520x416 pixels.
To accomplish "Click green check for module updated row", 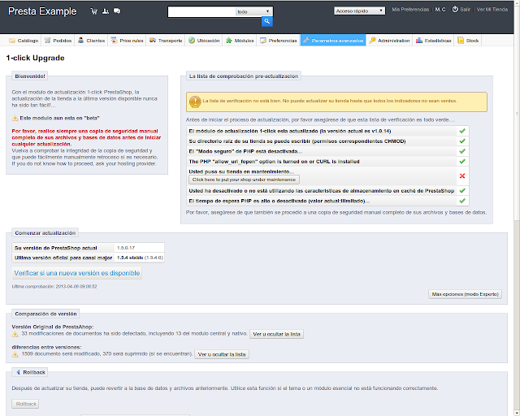I will pyautogui.click(x=462, y=131).
